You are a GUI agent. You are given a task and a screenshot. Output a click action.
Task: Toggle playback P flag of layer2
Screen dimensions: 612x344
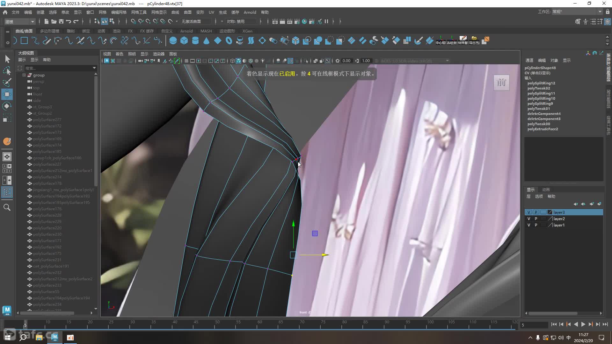tap(536, 219)
